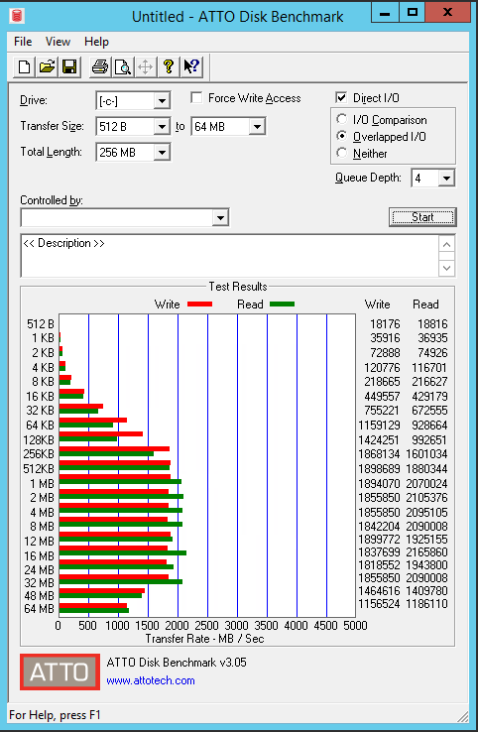This screenshot has height=732, width=478.
Task: Select the I/O Comparison radio button
Action: pyautogui.click(x=342, y=119)
